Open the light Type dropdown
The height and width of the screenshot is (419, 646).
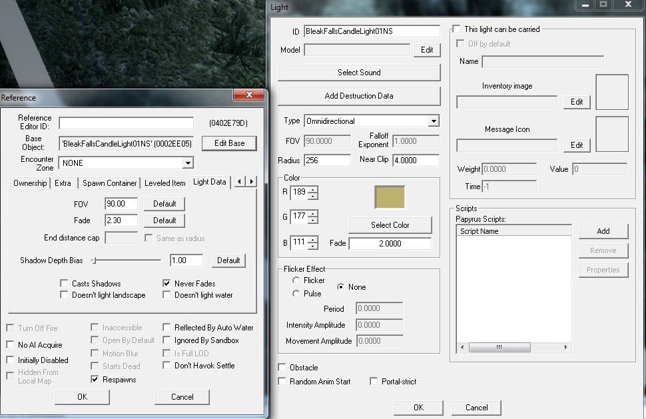click(434, 121)
